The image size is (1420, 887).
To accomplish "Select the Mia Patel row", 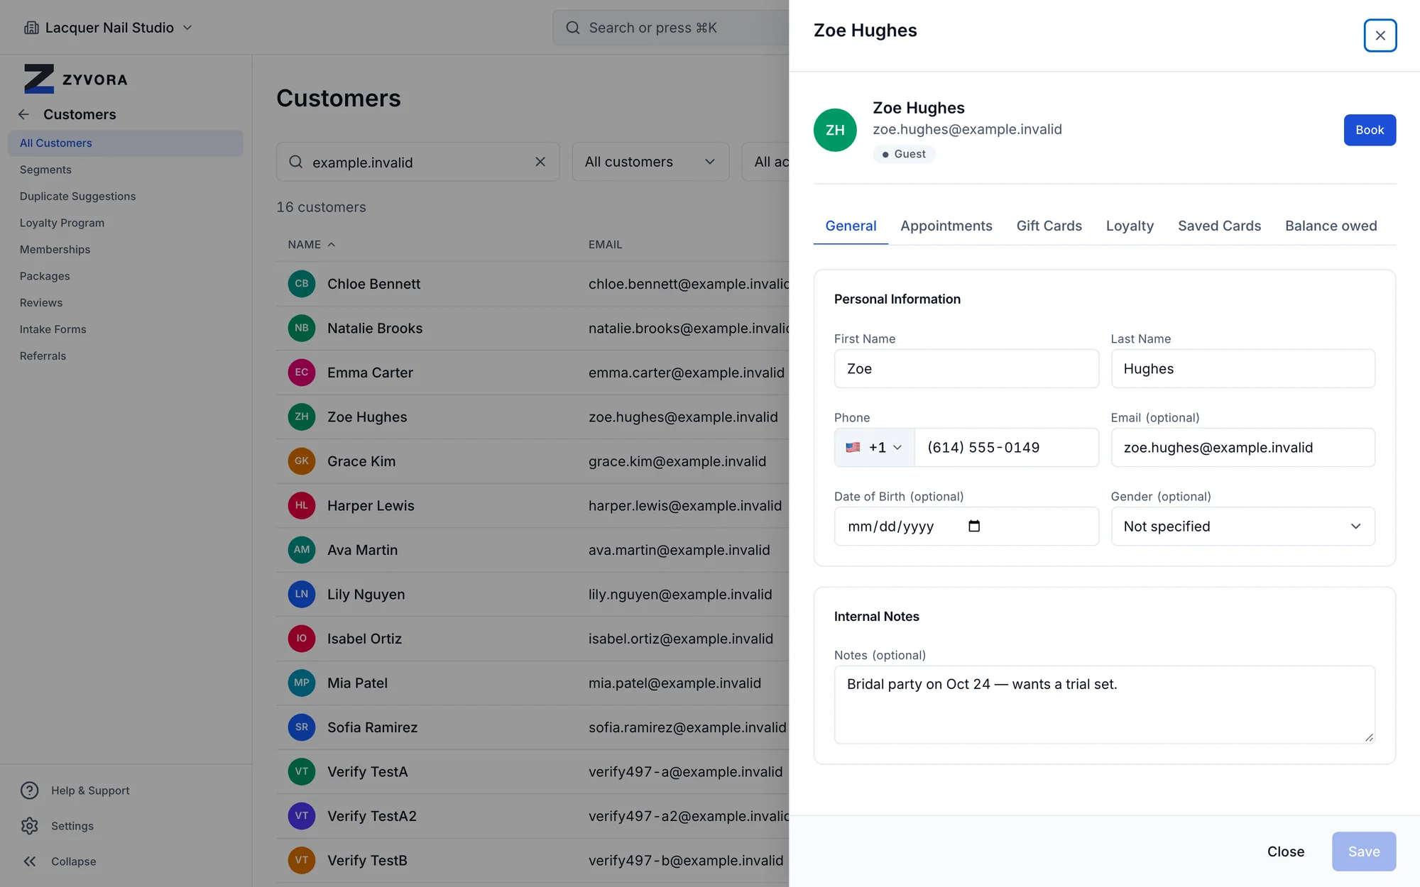I will pyautogui.click(x=532, y=683).
